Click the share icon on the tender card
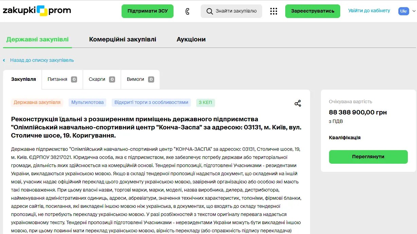The height and width of the screenshot is (234, 417). point(298,103)
